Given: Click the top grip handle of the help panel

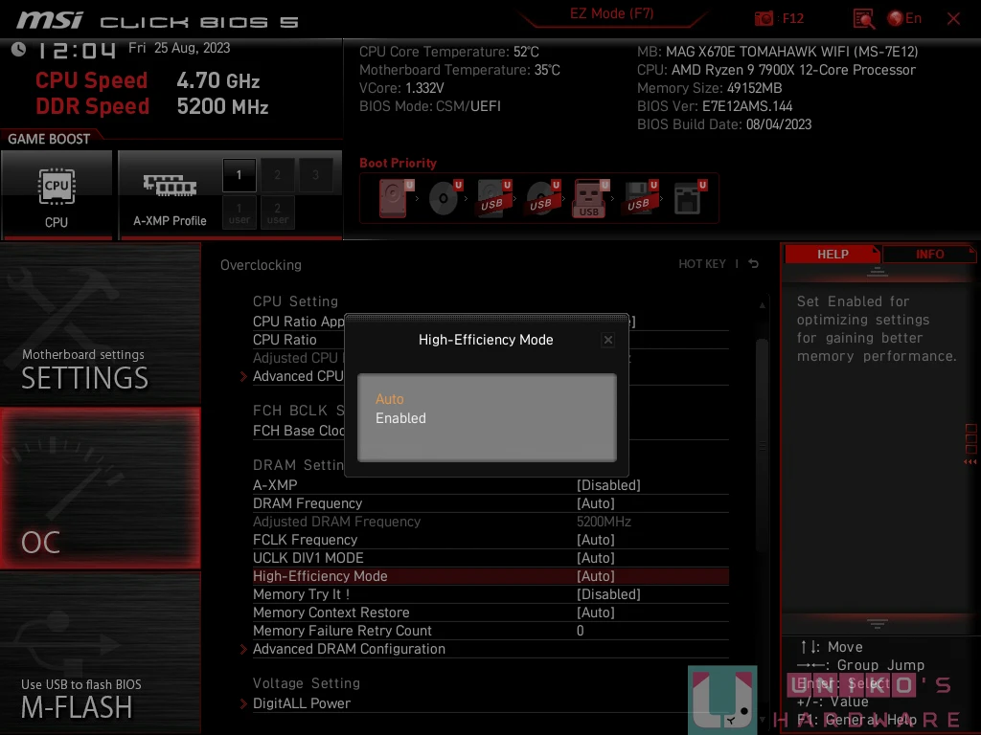Looking at the screenshot, I should pos(878,271).
